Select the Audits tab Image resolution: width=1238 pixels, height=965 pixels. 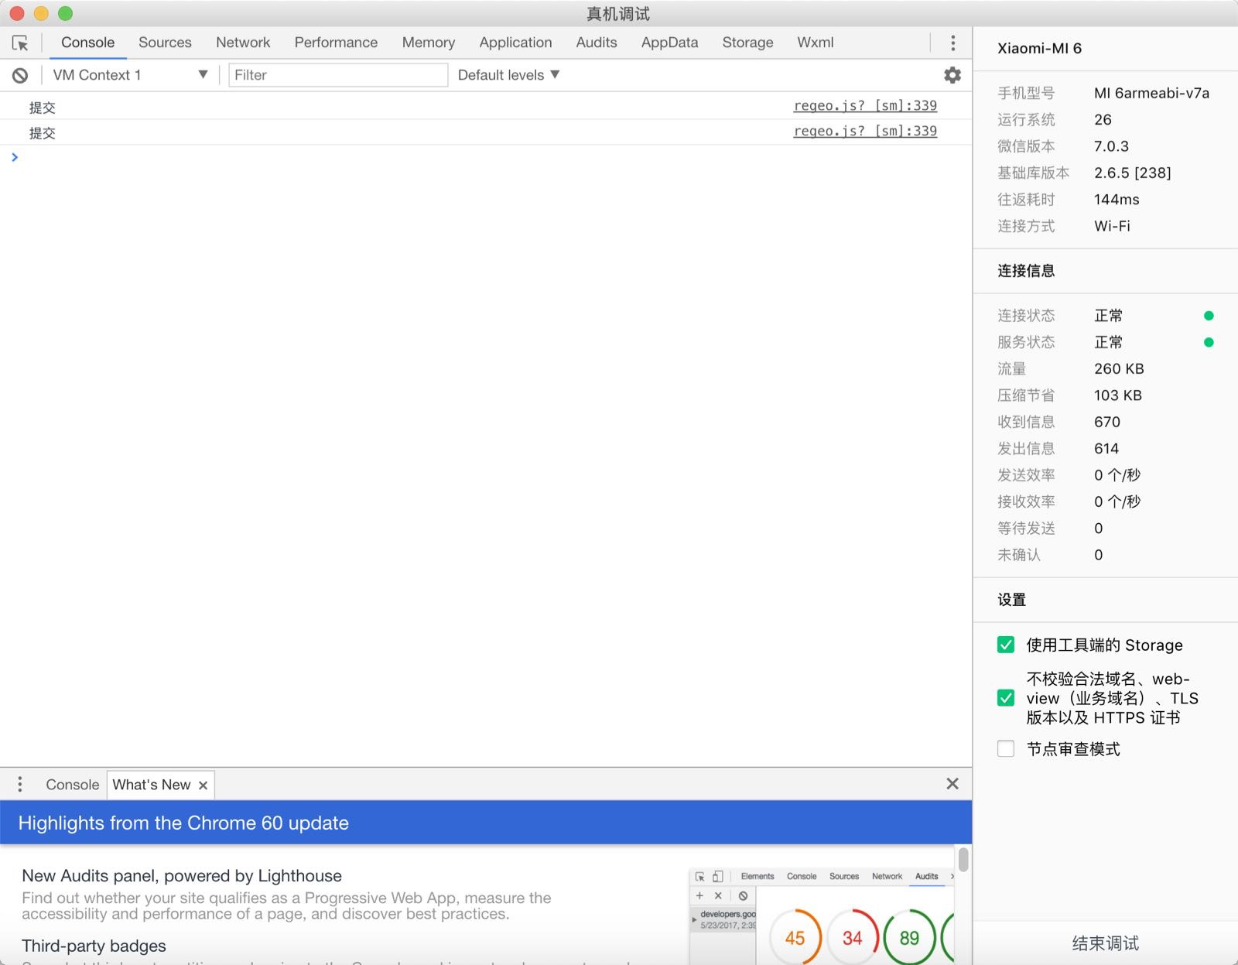[597, 43]
